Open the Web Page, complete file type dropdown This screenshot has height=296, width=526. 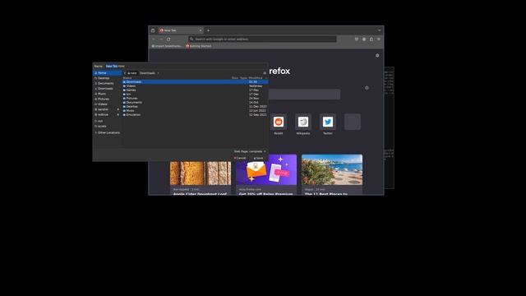tap(250, 151)
